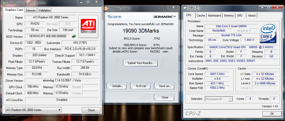
Task: Open the SPD tab in CPU-Z
Action: click(x=240, y=16)
